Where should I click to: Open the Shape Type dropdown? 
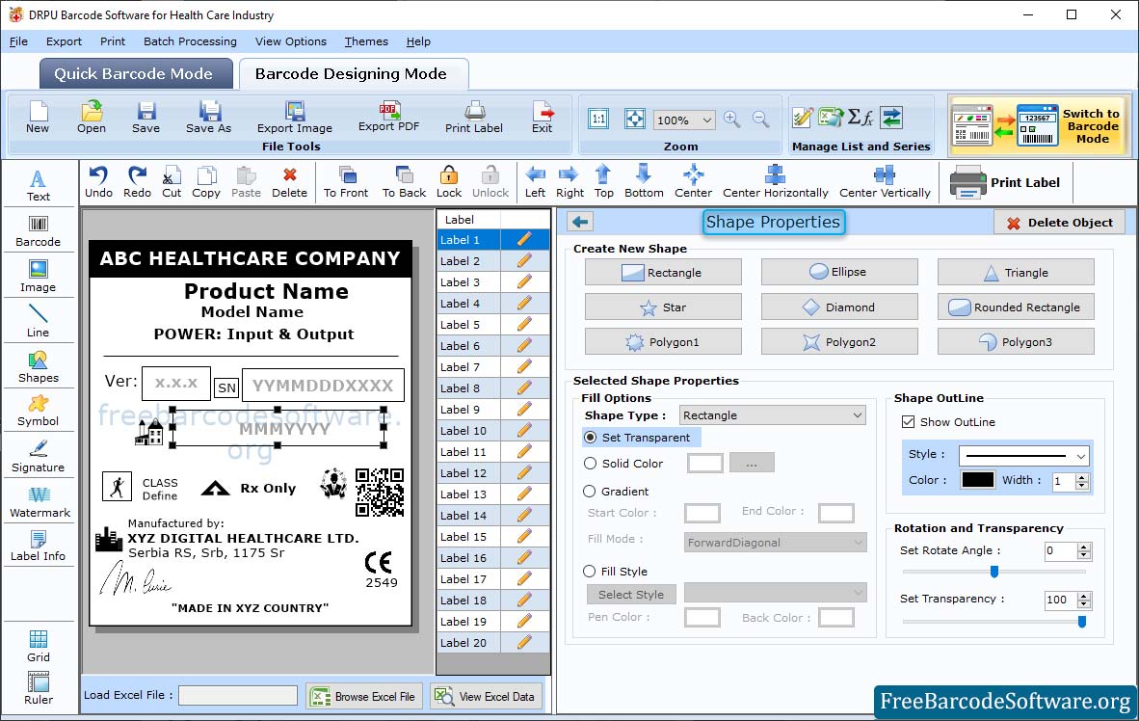tap(772, 415)
